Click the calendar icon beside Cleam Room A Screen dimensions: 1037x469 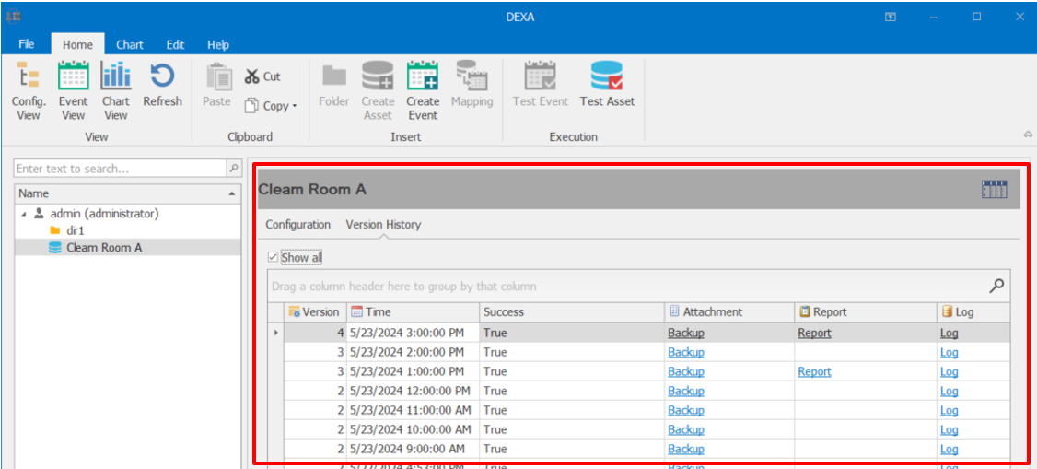pos(995,190)
